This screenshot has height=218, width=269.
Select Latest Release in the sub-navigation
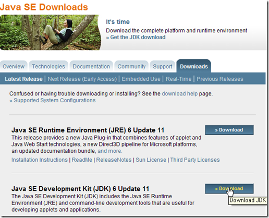click(x=23, y=79)
